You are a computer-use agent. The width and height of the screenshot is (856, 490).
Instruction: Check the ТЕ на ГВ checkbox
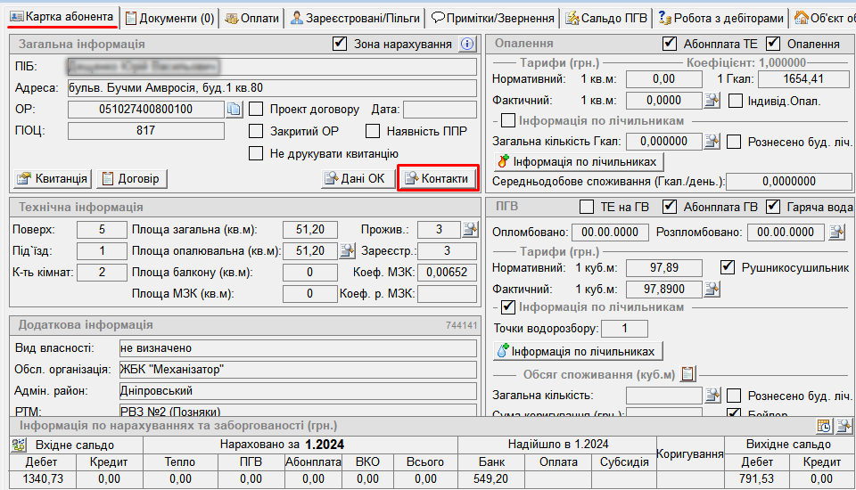[x=587, y=208]
